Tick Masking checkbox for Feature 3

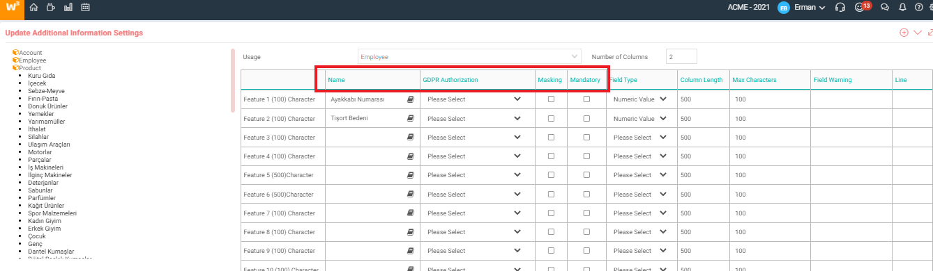[x=551, y=138]
